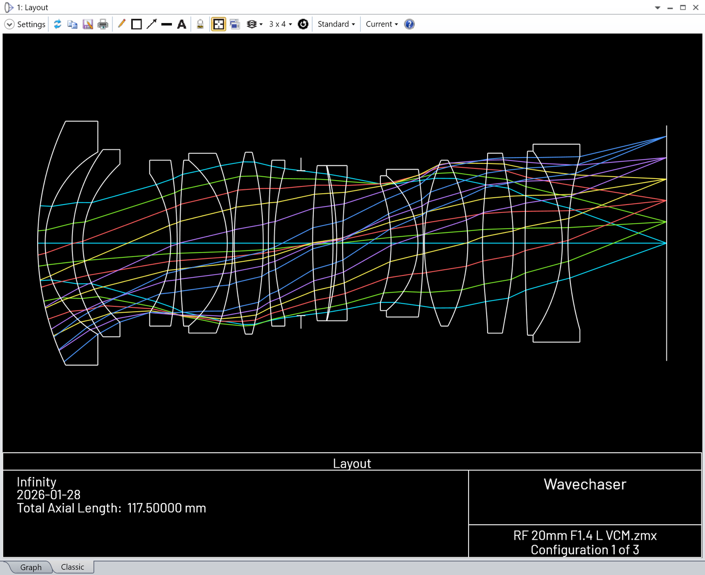Select the arrow drawing tool
The image size is (705, 575).
152,24
